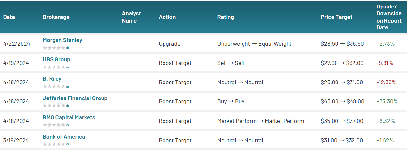
Task: Click the lock icon under Morgan Stanley
Action: tap(67, 48)
